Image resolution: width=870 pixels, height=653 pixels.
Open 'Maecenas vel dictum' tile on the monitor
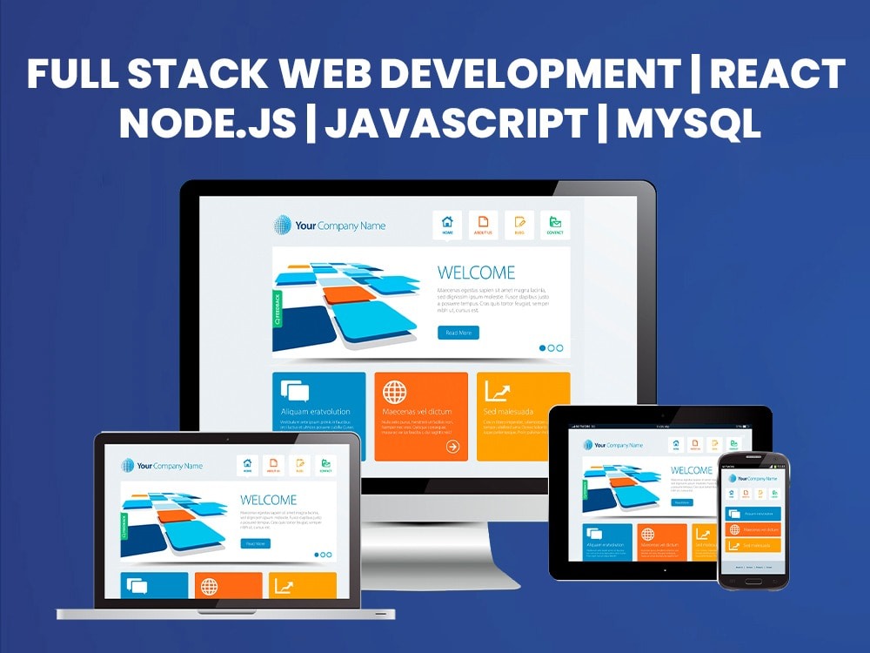coord(421,416)
